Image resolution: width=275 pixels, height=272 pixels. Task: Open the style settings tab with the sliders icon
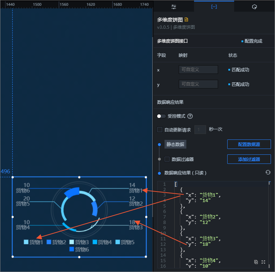click(x=174, y=7)
